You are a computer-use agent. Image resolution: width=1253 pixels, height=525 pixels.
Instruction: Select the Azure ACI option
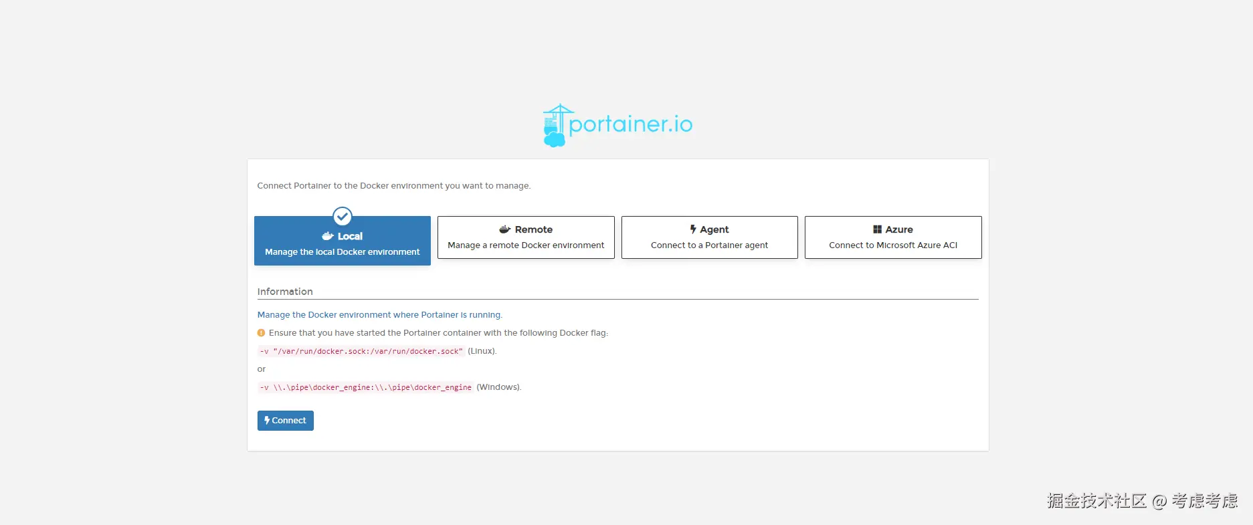[893, 237]
